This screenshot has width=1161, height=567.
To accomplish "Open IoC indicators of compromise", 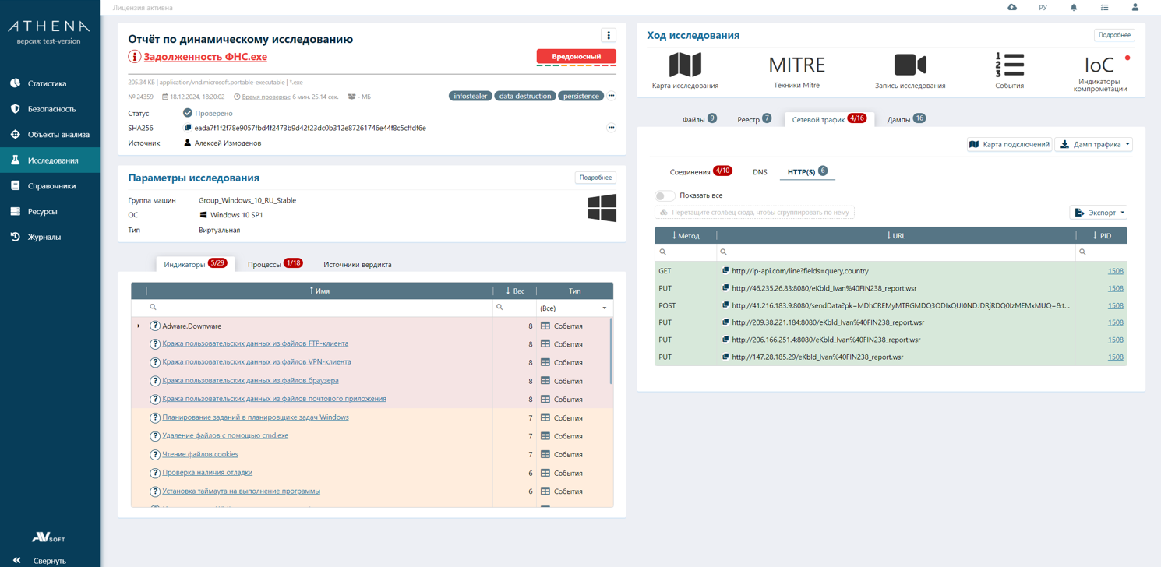I will [1099, 65].
